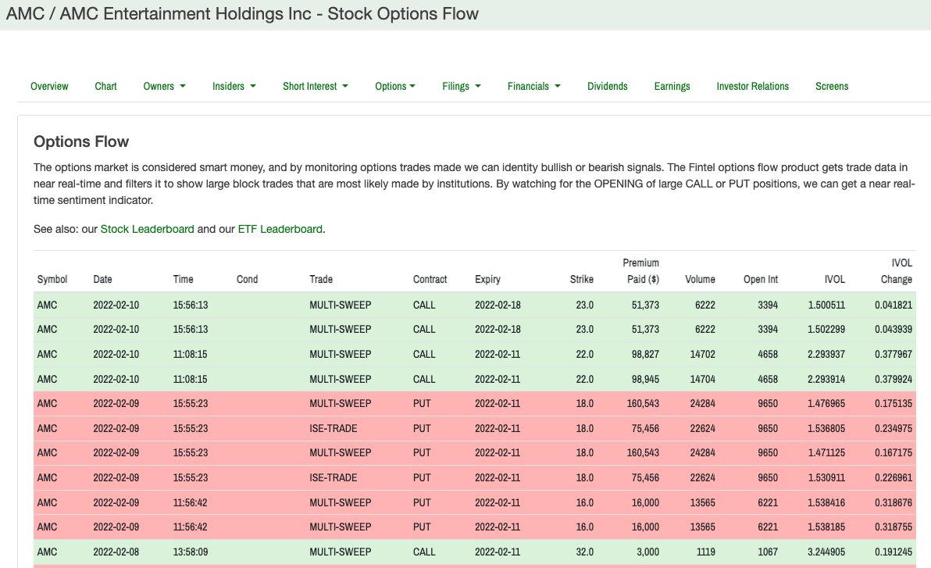This screenshot has height=568, width=931.
Task: Sort table by Contract column header
Action: (x=430, y=279)
